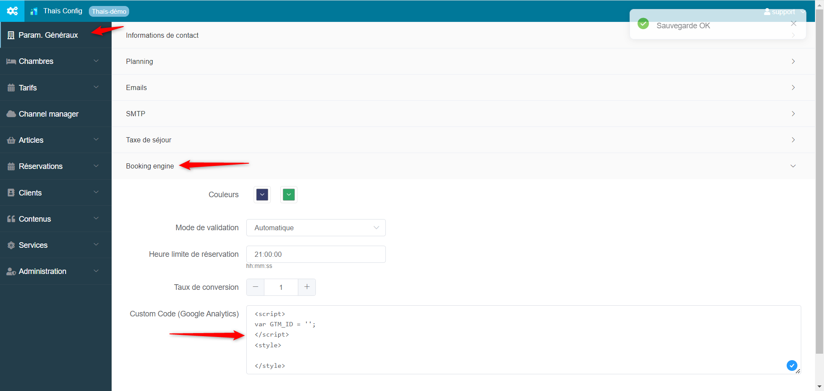Open the Clients sidebar menu

pyautogui.click(x=56, y=192)
